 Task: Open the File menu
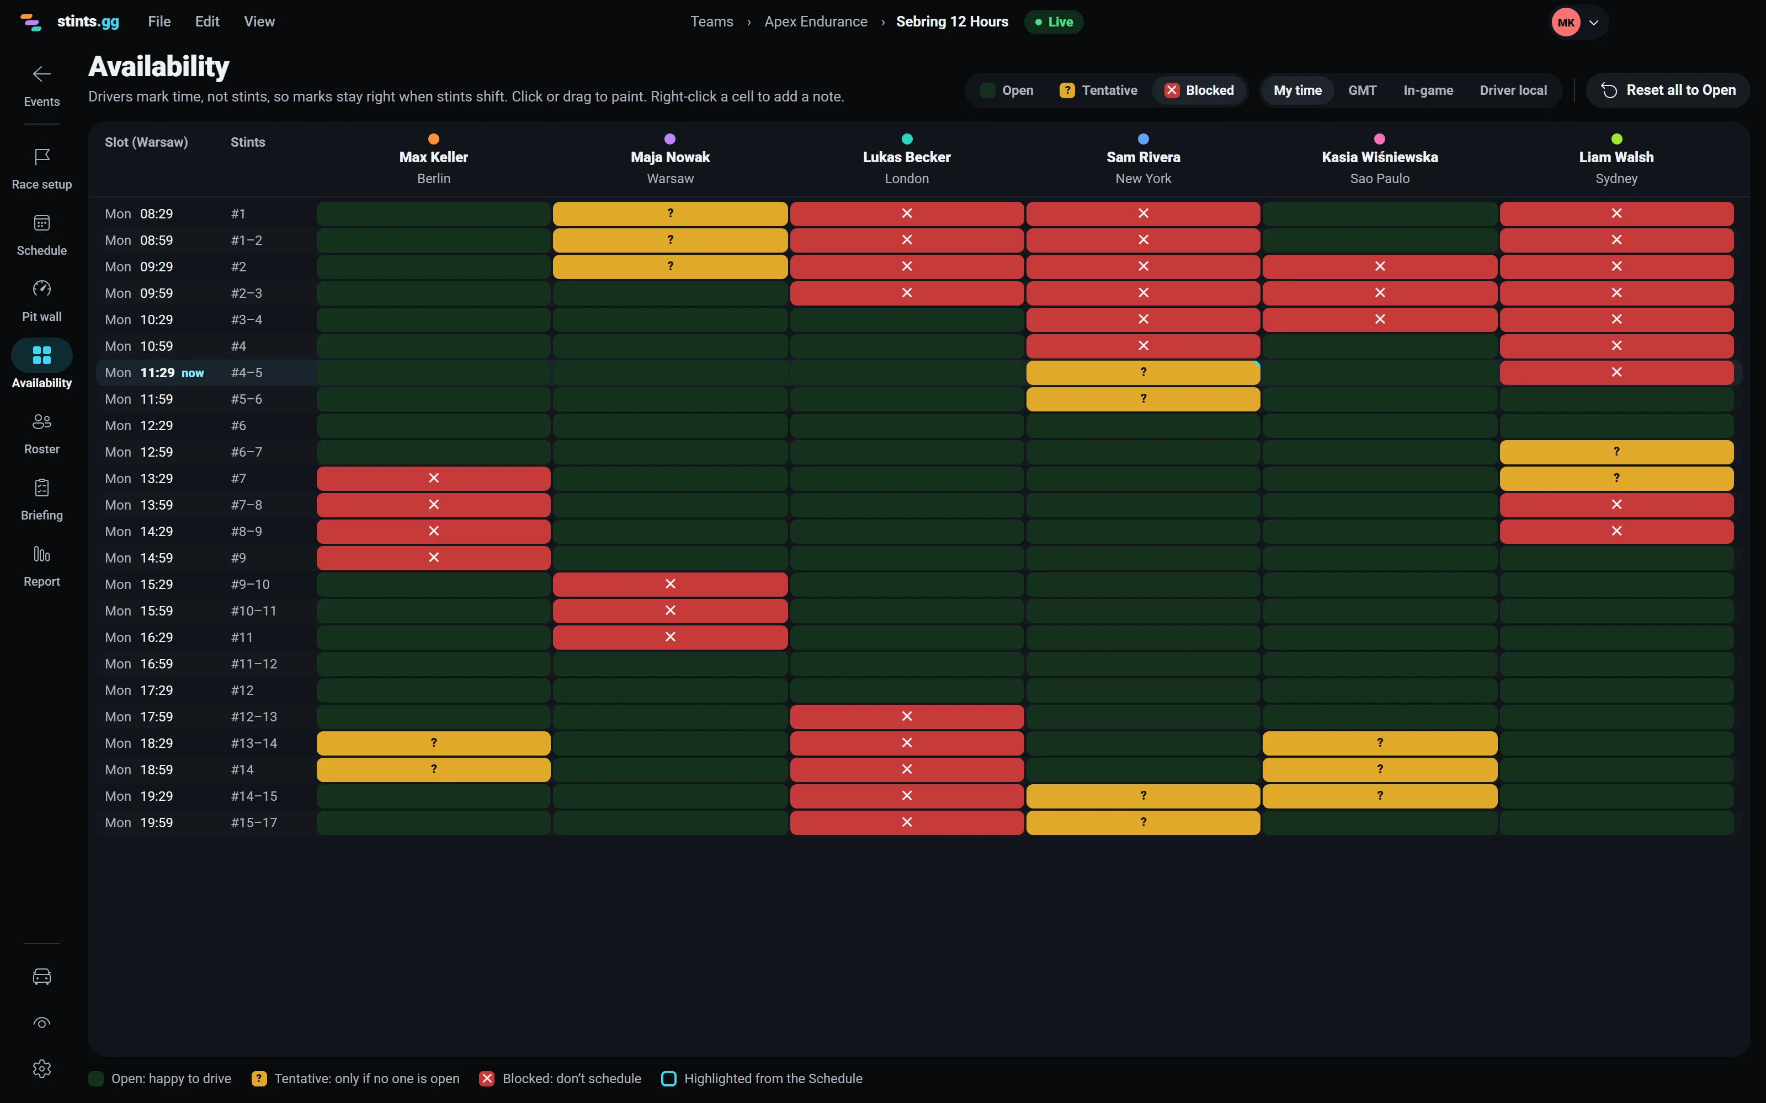click(159, 22)
